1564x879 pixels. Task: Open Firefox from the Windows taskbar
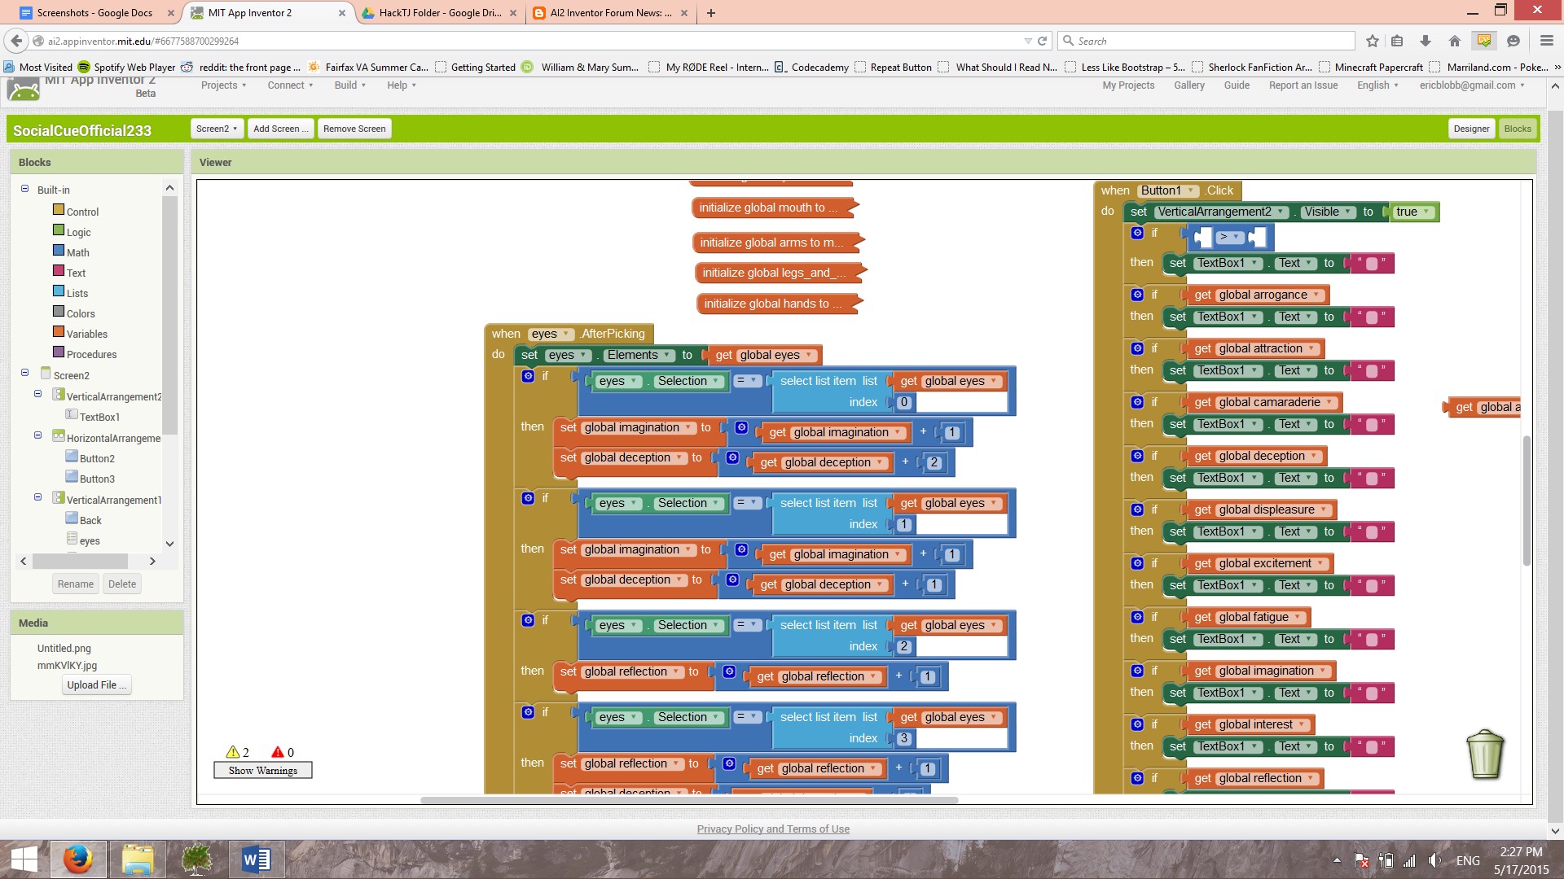(x=78, y=859)
